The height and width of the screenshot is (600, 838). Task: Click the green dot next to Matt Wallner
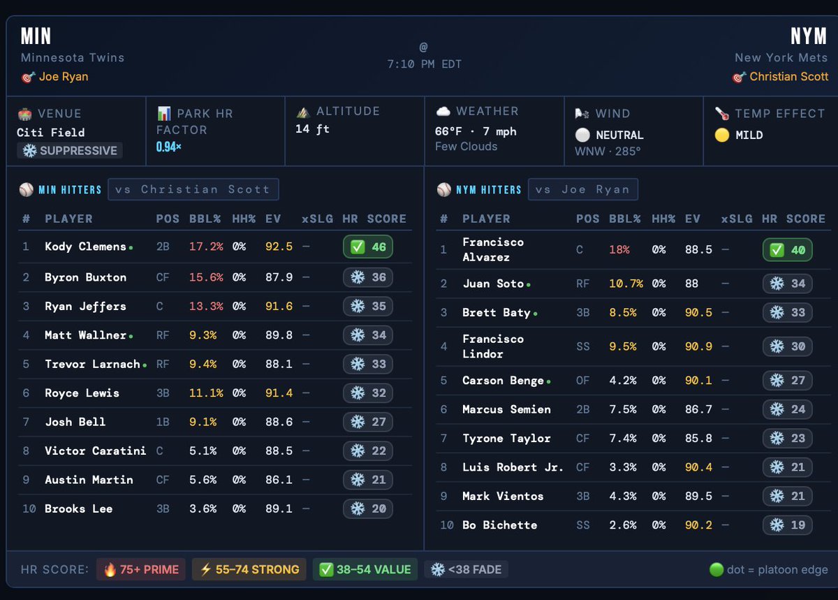click(131, 336)
